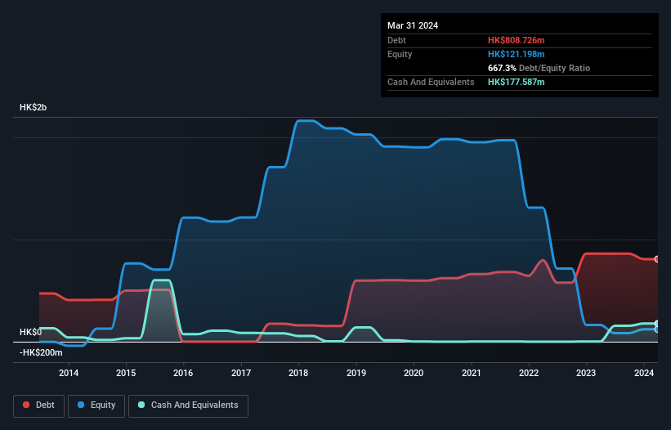Click the HK$177.587m cash value

pos(516,82)
